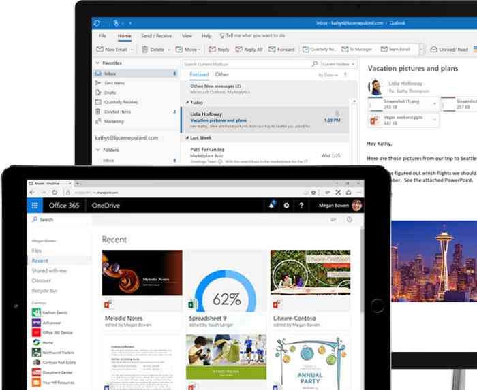Open Shared with me in OneDrive
The width and height of the screenshot is (477, 390).
[49, 271]
